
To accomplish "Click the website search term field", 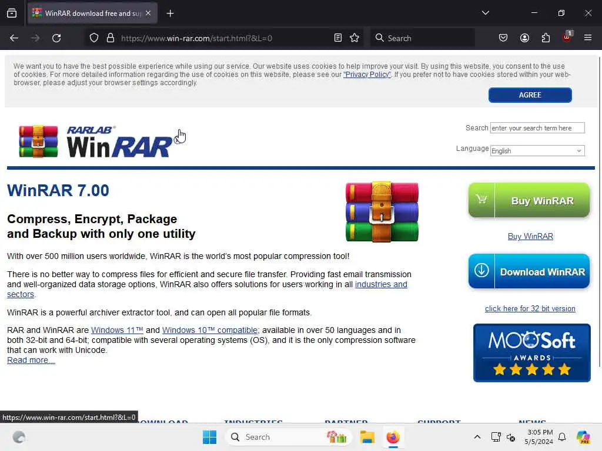I will pyautogui.click(x=537, y=127).
